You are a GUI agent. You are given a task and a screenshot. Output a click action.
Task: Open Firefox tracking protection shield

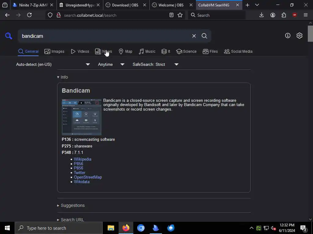pyautogui.click(x=50, y=15)
